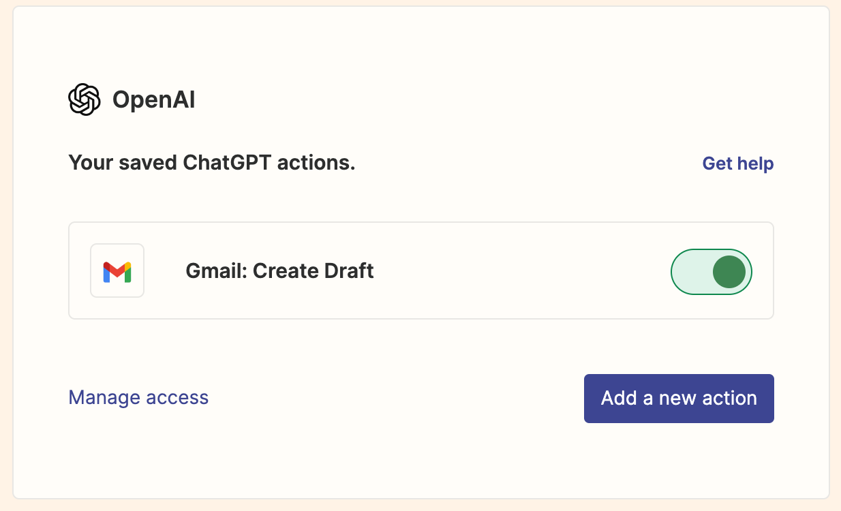This screenshot has height=511, width=841.
Task: Open the Manage access link
Action: 138,397
